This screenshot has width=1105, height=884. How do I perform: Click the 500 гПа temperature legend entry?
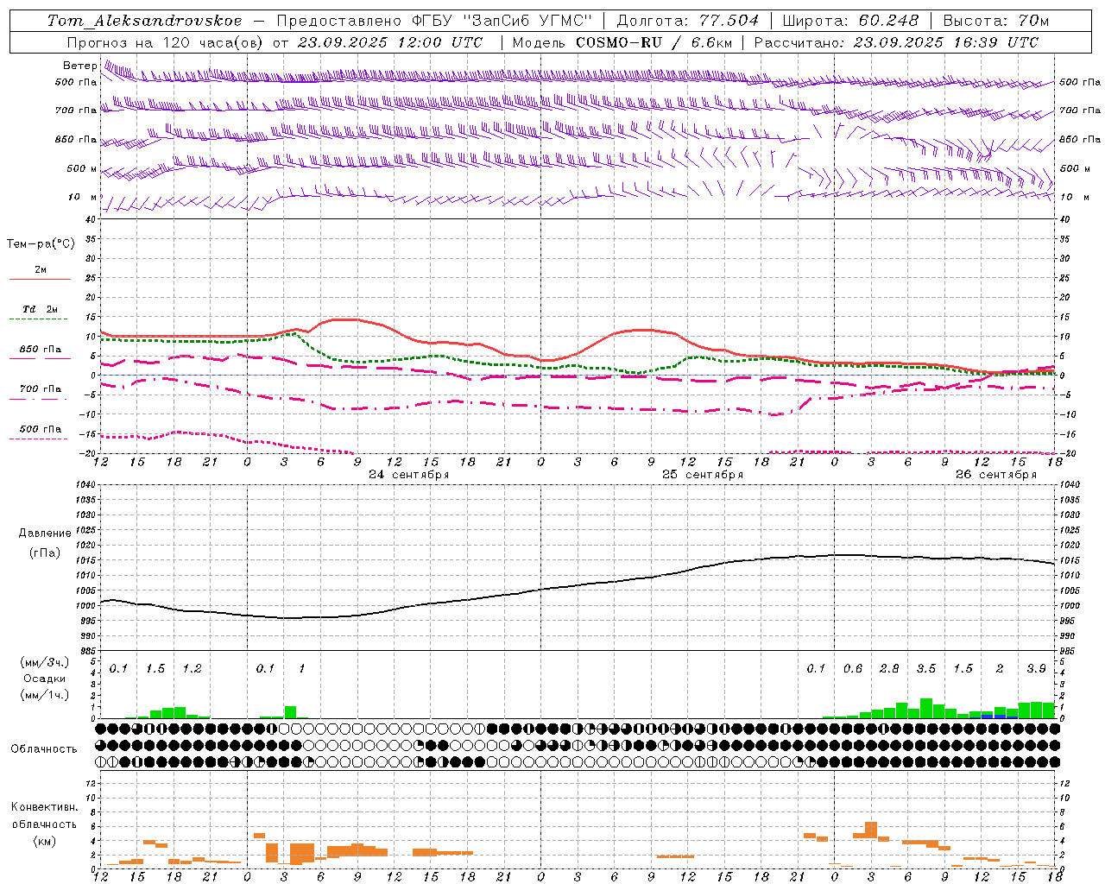[x=41, y=428]
